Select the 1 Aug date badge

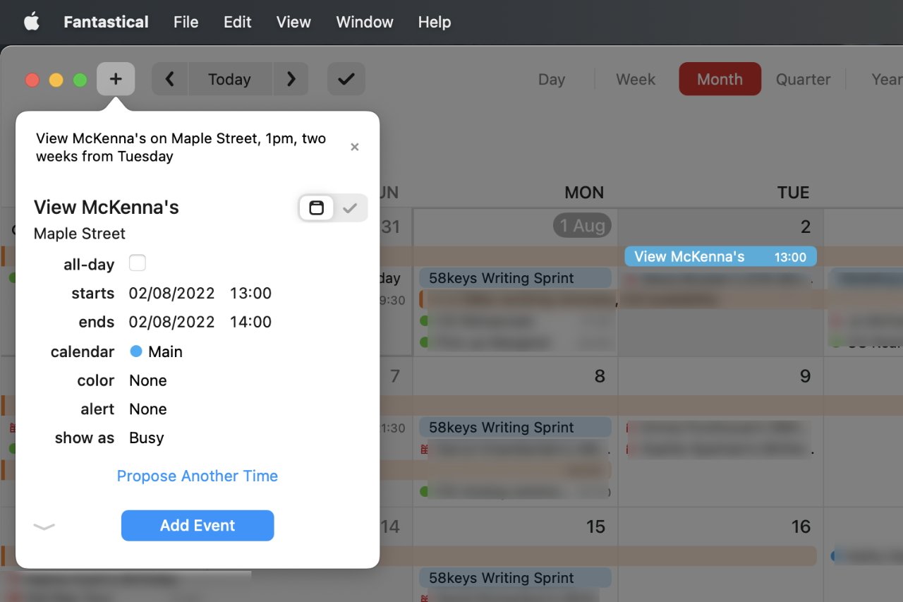[582, 226]
